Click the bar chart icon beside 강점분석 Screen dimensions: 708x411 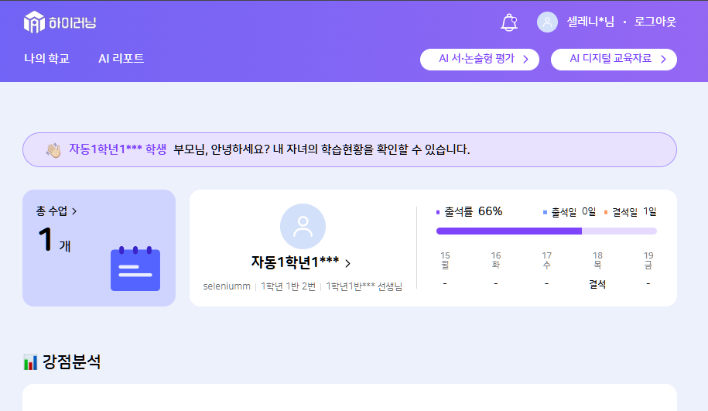coord(30,361)
